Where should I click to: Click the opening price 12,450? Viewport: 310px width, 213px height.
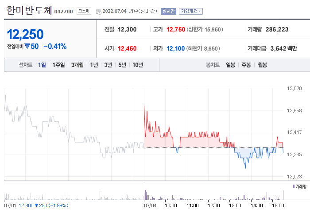click(x=127, y=48)
